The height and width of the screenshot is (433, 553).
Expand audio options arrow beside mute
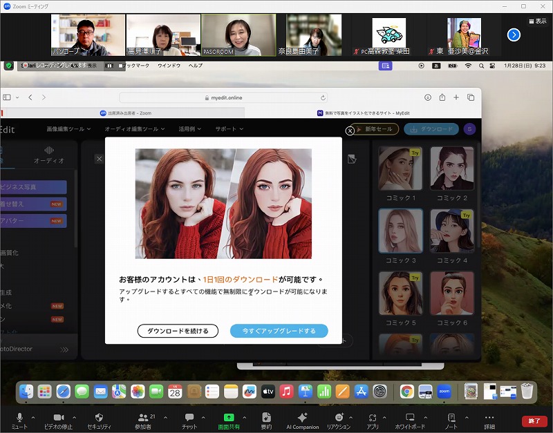[x=34, y=417]
